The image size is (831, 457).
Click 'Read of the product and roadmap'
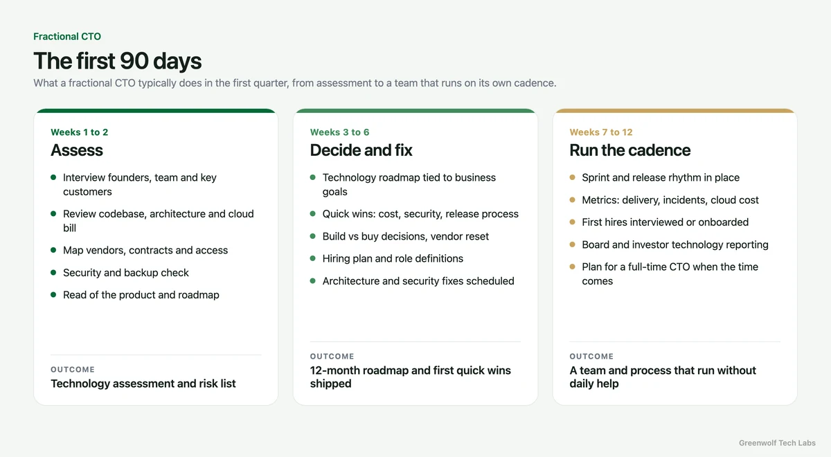[x=141, y=295]
